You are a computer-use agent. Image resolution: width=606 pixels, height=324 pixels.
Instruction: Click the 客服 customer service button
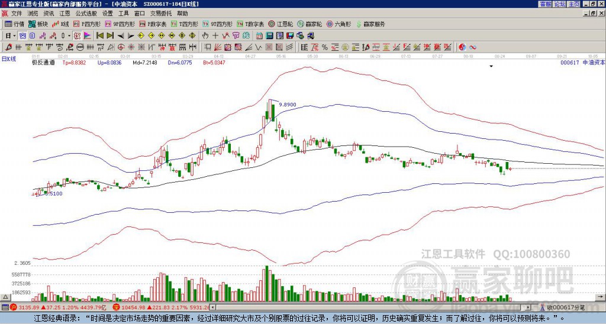tap(546, 4)
